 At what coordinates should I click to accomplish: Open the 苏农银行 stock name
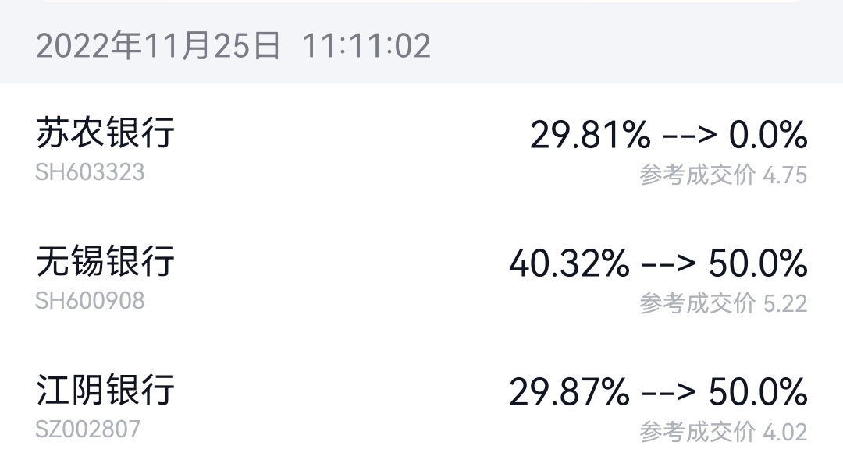(x=105, y=133)
